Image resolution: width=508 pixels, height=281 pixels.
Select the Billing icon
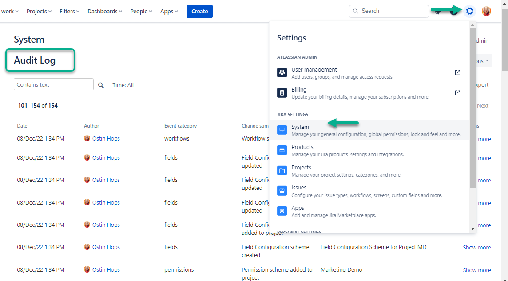click(x=282, y=92)
